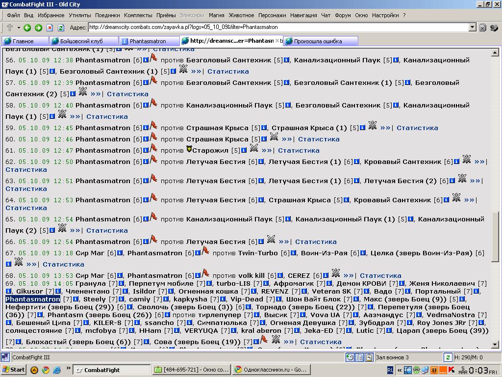502x377 pixels.
Task: Open the Настройки menu
Action: click(385, 15)
